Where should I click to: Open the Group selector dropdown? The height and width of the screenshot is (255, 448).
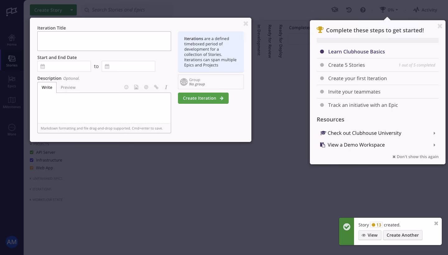(211, 82)
